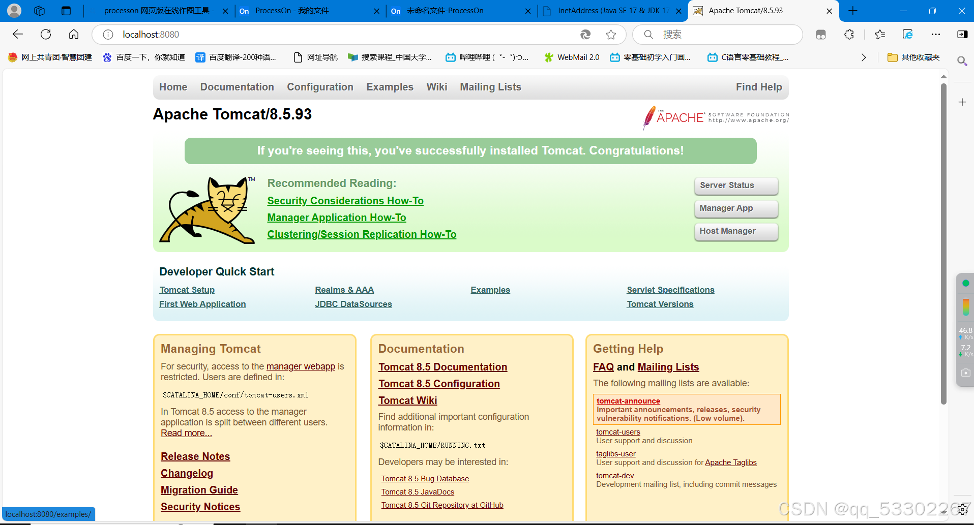
Task: Open the browser extensions puzzle icon
Action: (x=849, y=34)
